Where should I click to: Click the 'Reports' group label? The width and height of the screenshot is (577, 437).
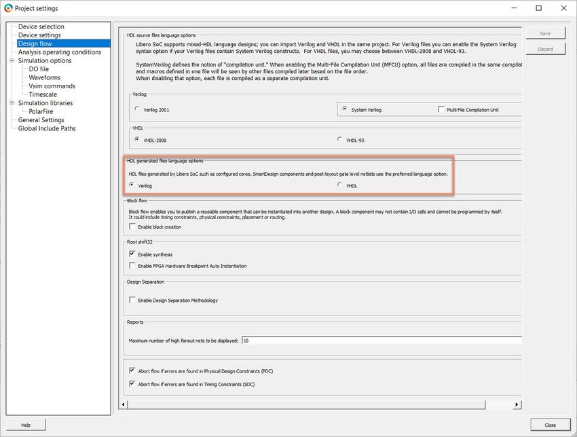[135, 322]
